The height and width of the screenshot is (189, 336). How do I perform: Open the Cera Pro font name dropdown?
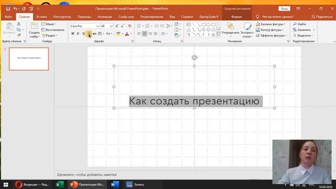pos(98,26)
